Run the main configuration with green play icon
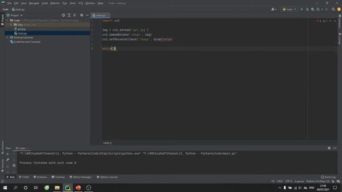The image size is (342, 192). [x=301, y=10]
